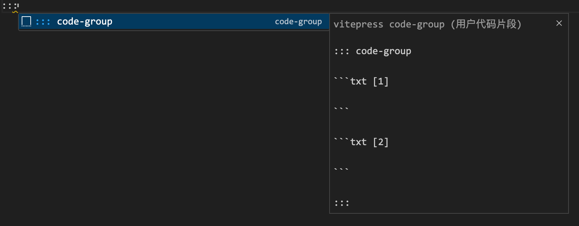Close the snippet details panel
The height and width of the screenshot is (226, 579).
[559, 23]
